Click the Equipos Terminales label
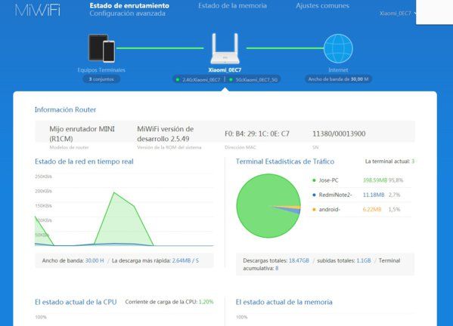This screenshot has width=453, height=326. (x=101, y=69)
